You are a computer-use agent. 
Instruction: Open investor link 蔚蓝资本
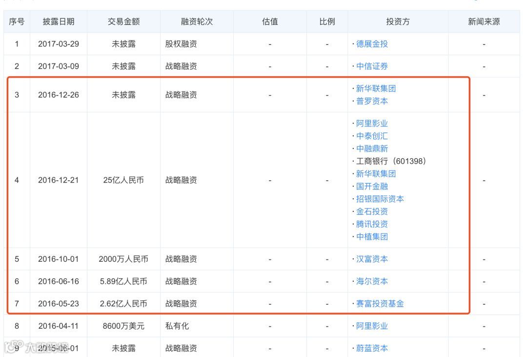[372, 348]
